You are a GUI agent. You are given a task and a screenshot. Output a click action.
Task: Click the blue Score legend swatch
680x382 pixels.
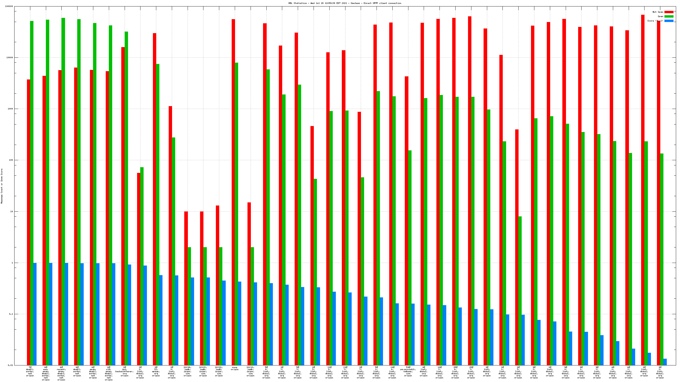coord(669,21)
